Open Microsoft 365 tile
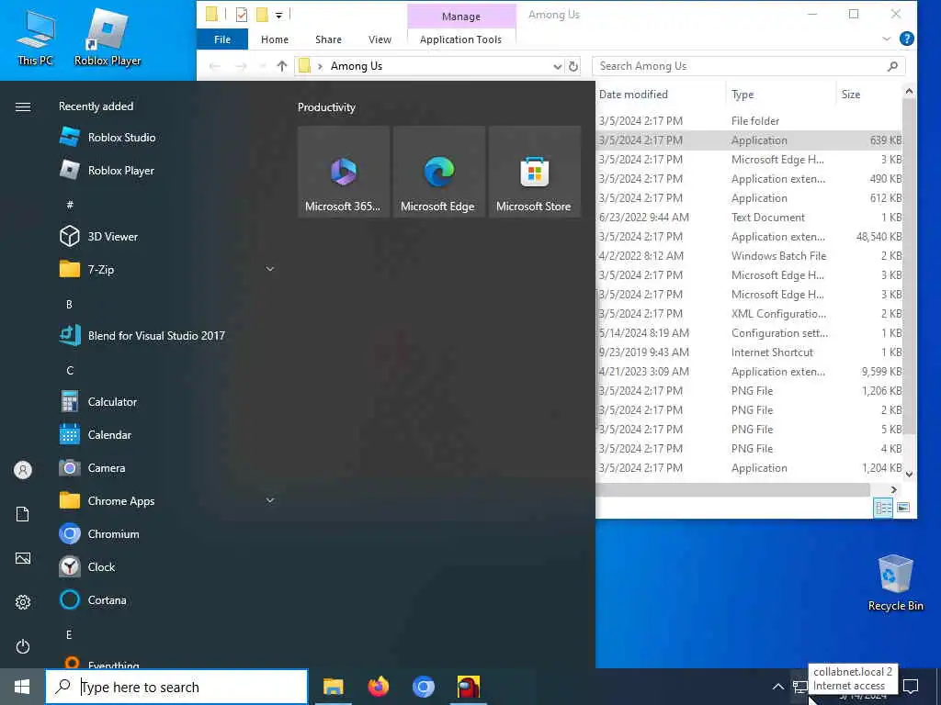941x705 pixels. click(344, 172)
